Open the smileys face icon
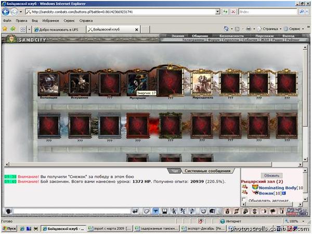This screenshot has width=312, height=234. click(x=203, y=211)
